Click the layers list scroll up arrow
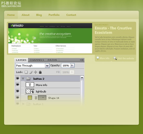 click(82, 78)
